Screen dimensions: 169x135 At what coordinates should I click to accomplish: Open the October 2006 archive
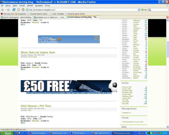(126, 94)
